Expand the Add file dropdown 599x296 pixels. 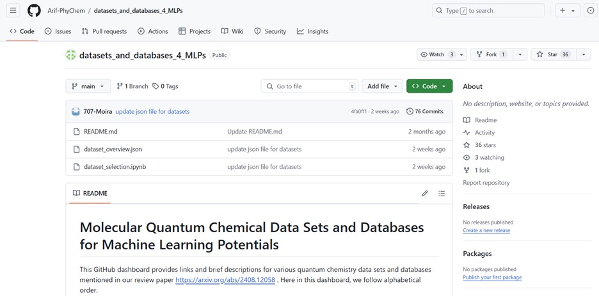383,86
